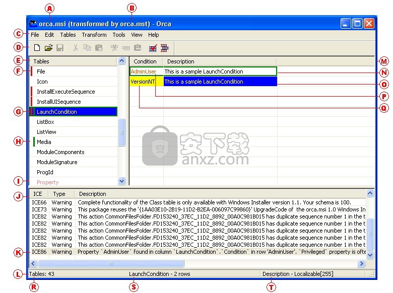Click the Tables list column header
Screen dimensions: 393x293
[x=73, y=61]
